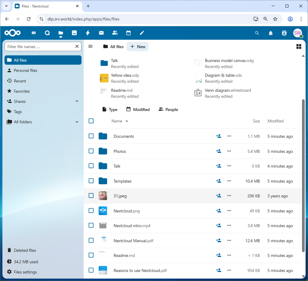Check the checkbox for Nextcloud Manual.pdf
The width and height of the screenshot is (308, 281).
coord(91,240)
